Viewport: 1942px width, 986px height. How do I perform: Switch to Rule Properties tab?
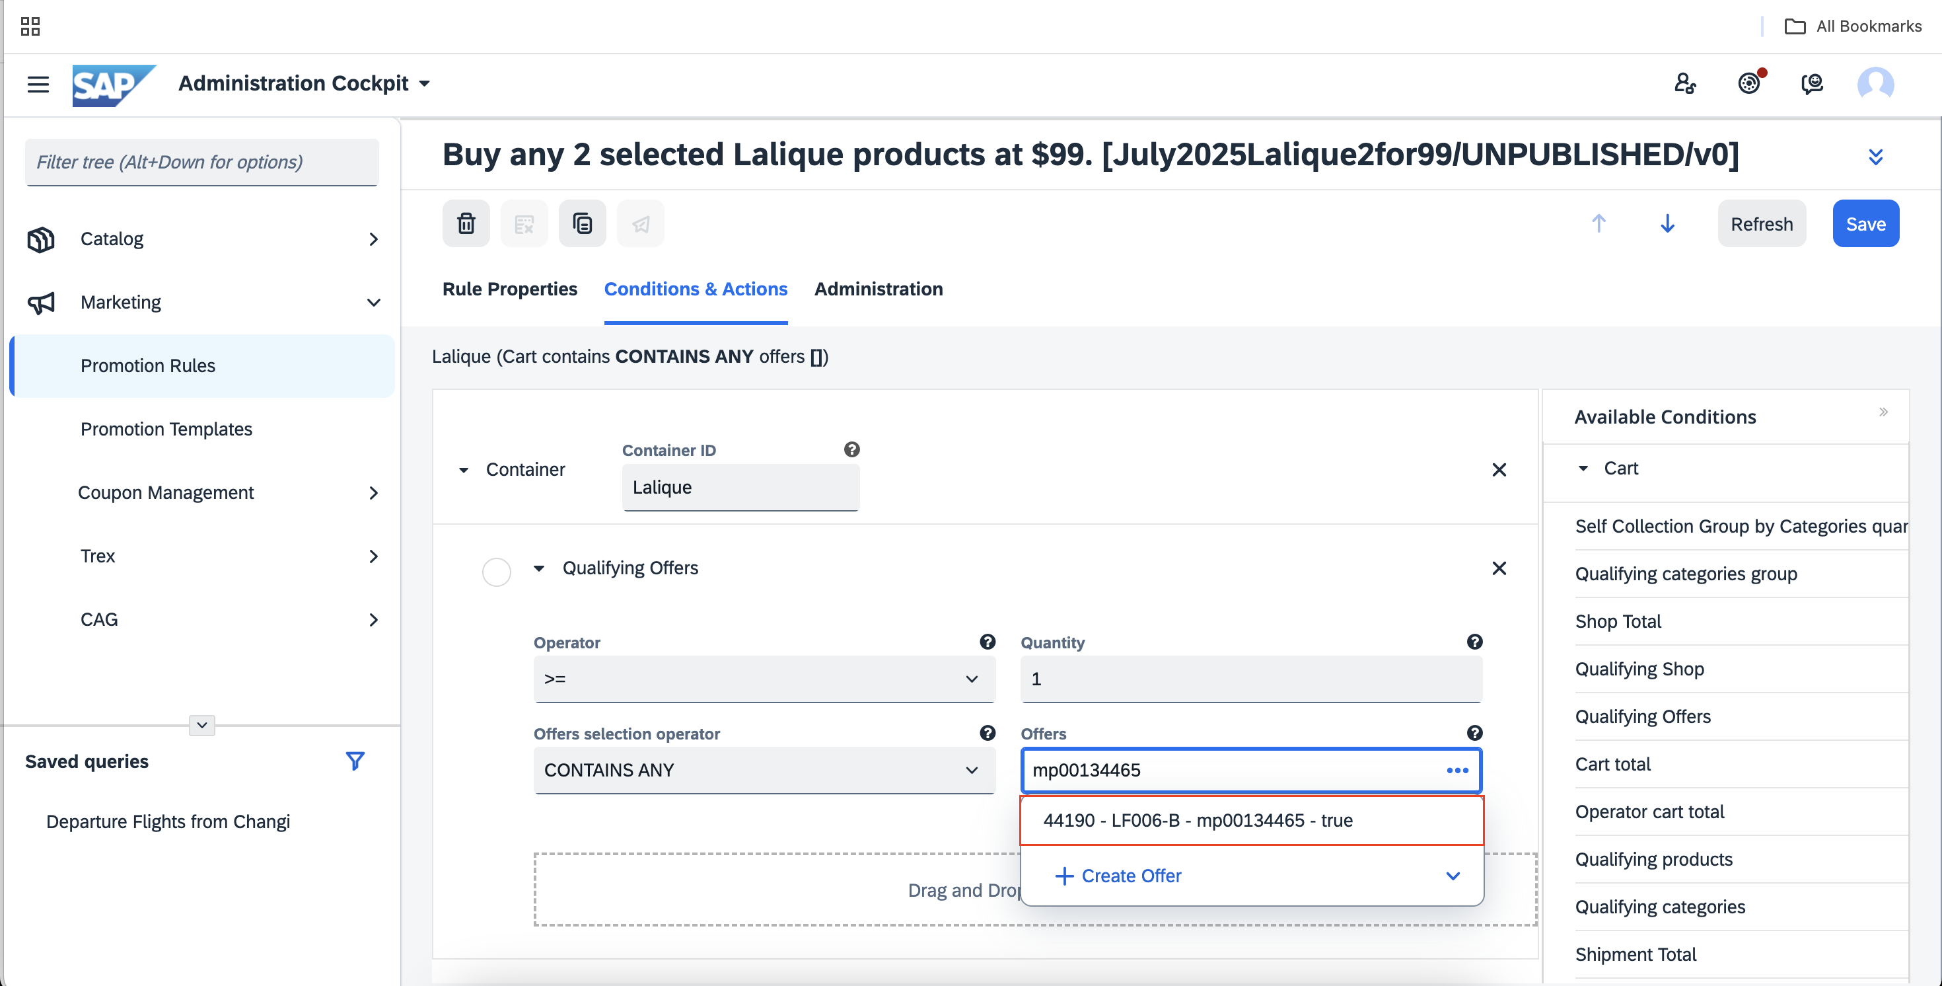point(510,289)
